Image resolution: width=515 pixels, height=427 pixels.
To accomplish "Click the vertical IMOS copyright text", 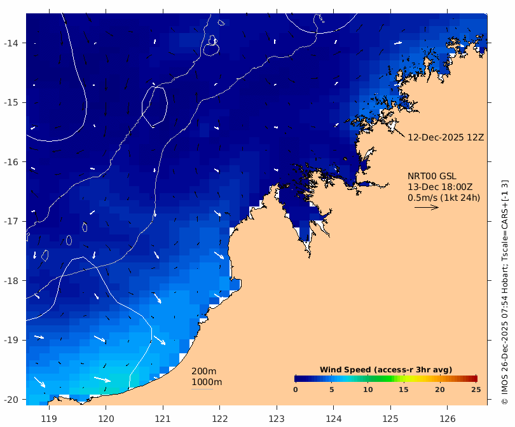I will click(x=505, y=292).
